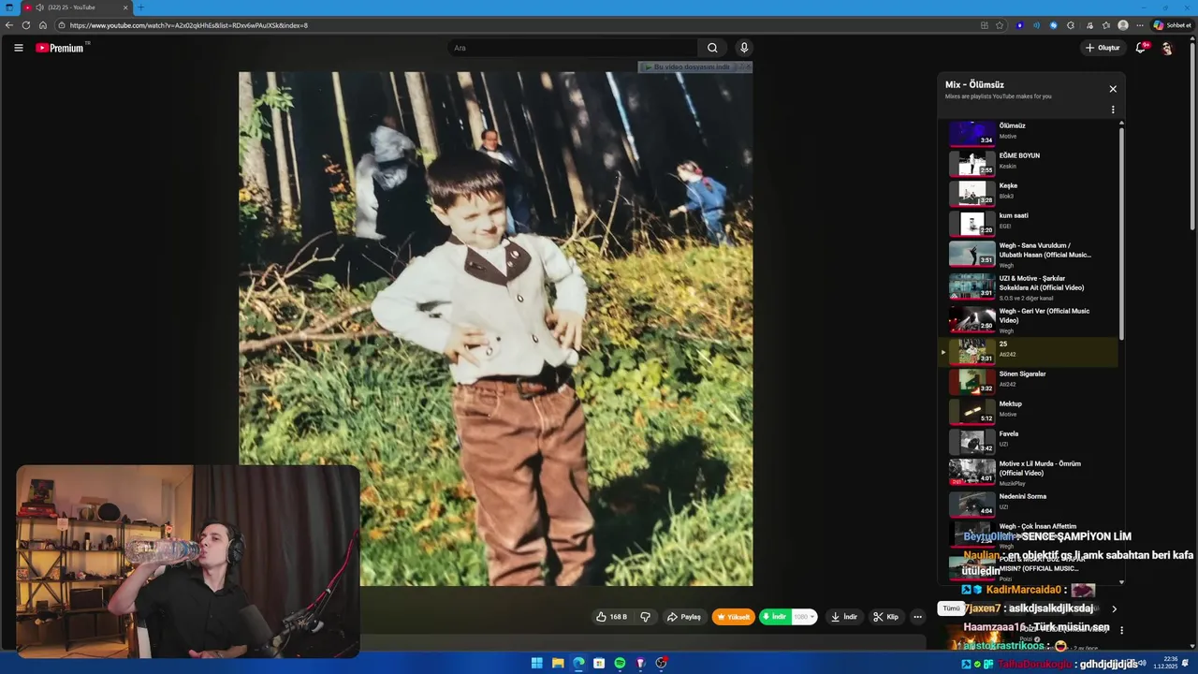Image resolution: width=1198 pixels, height=674 pixels.
Task: Start voice search with microphone icon
Action: (x=744, y=48)
